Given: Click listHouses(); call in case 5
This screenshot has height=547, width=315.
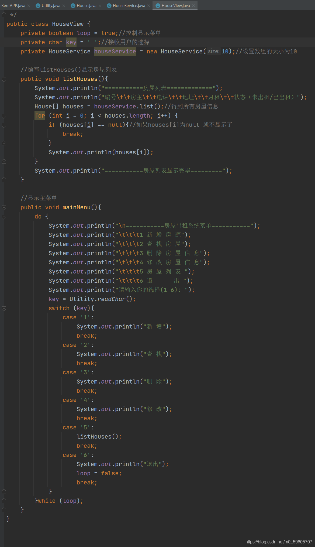Looking at the screenshot, I should 99,436.
